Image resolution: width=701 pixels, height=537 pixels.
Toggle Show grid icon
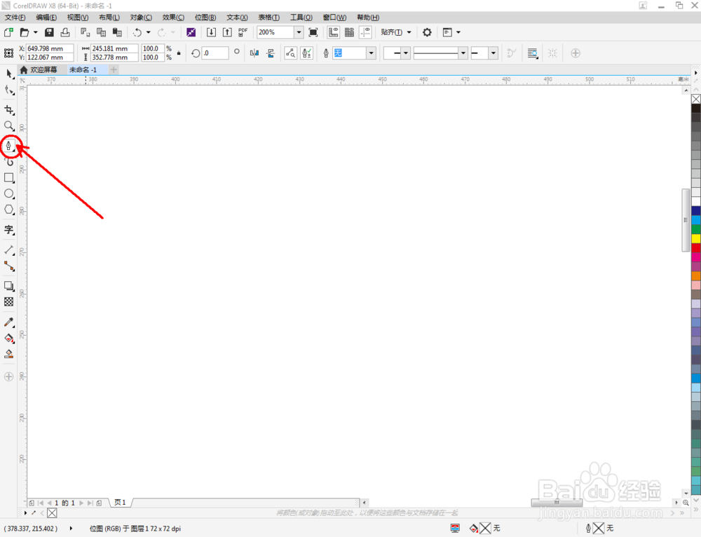(x=350, y=32)
